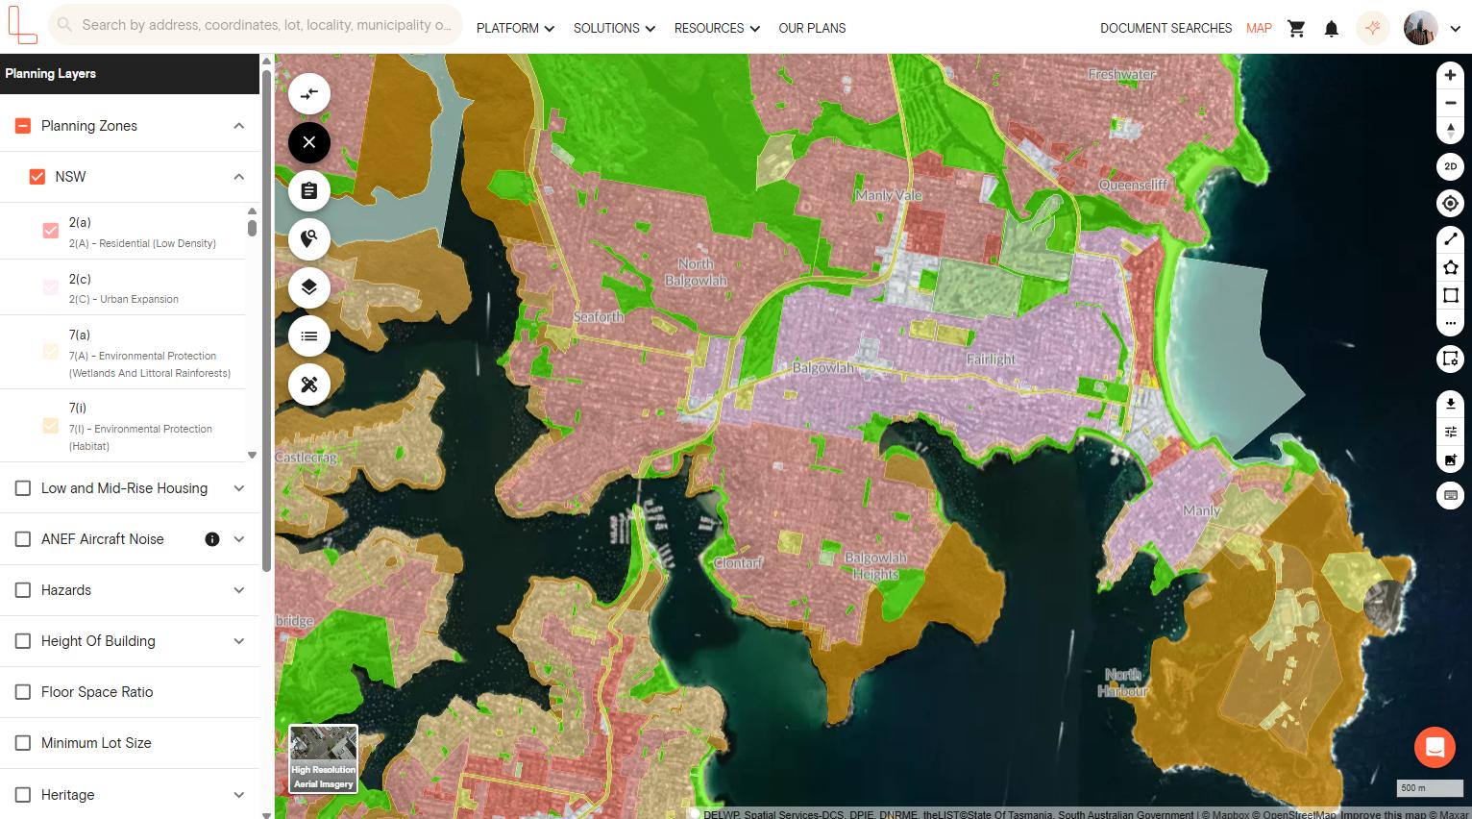The height and width of the screenshot is (819, 1472).
Task: Collapse the Planning Zones section chevron
Action: tap(239, 126)
